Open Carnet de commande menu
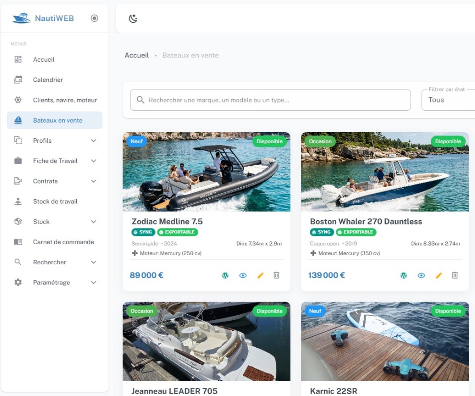Viewport: 475px width, 396px height. 55,242
